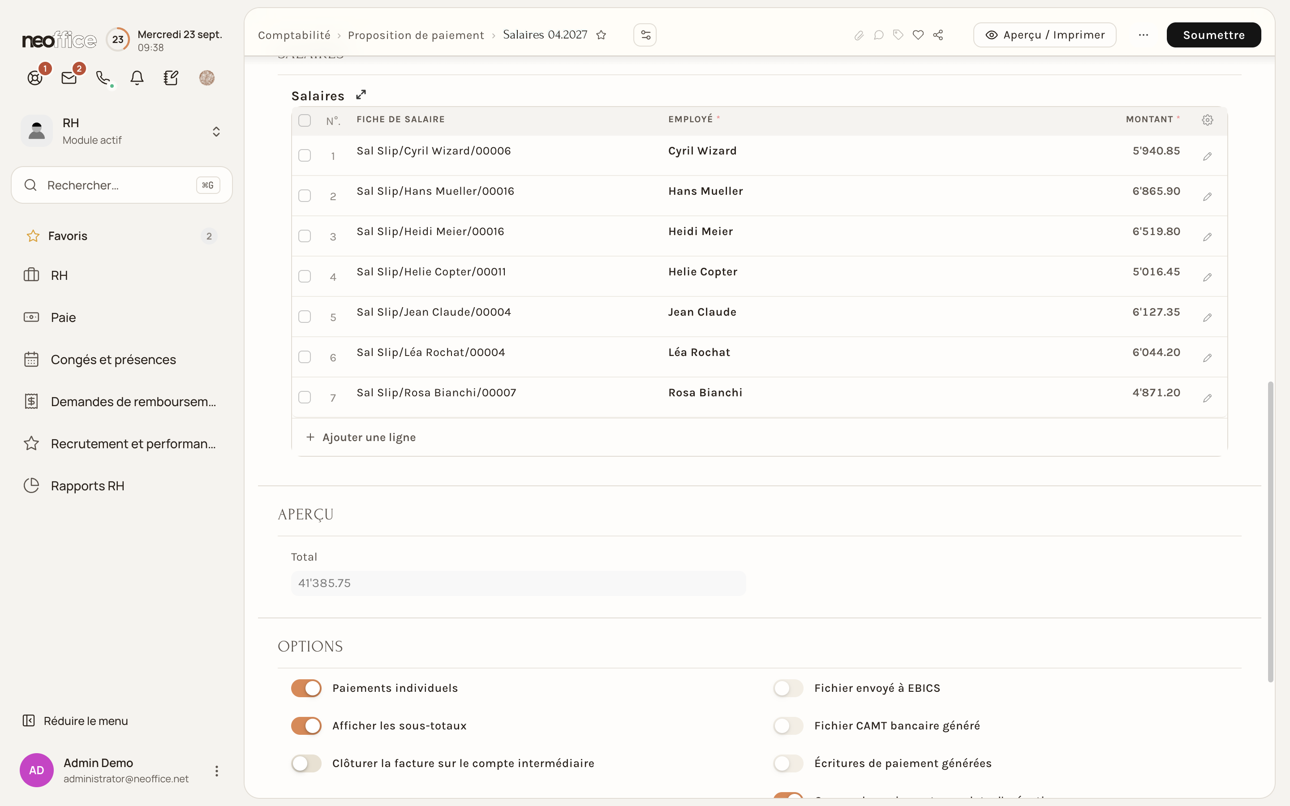Open the RH module switcher dropdown
Viewport: 1290px width, 806px height.
click(x=216, y=131)
